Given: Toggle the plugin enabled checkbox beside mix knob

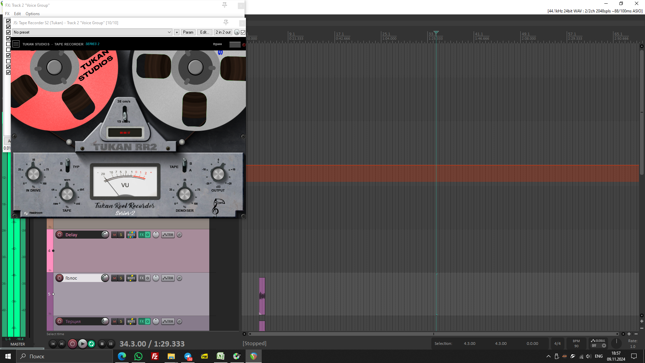Looking at the screenshot, I should (x=243, y=32).
